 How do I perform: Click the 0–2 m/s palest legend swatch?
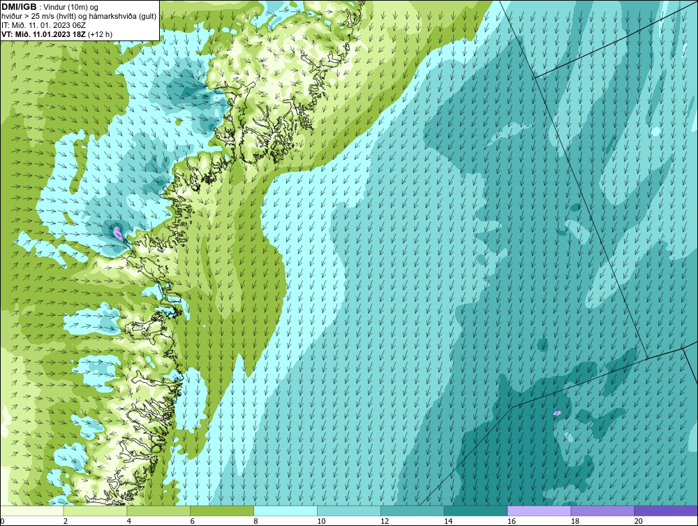[32, 511]
